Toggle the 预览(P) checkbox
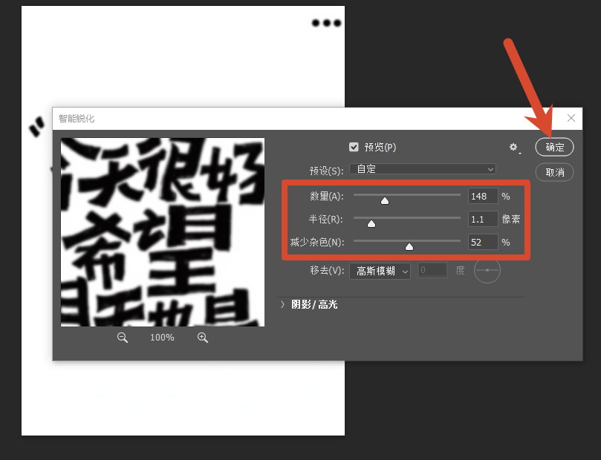 tap(354, 147)
